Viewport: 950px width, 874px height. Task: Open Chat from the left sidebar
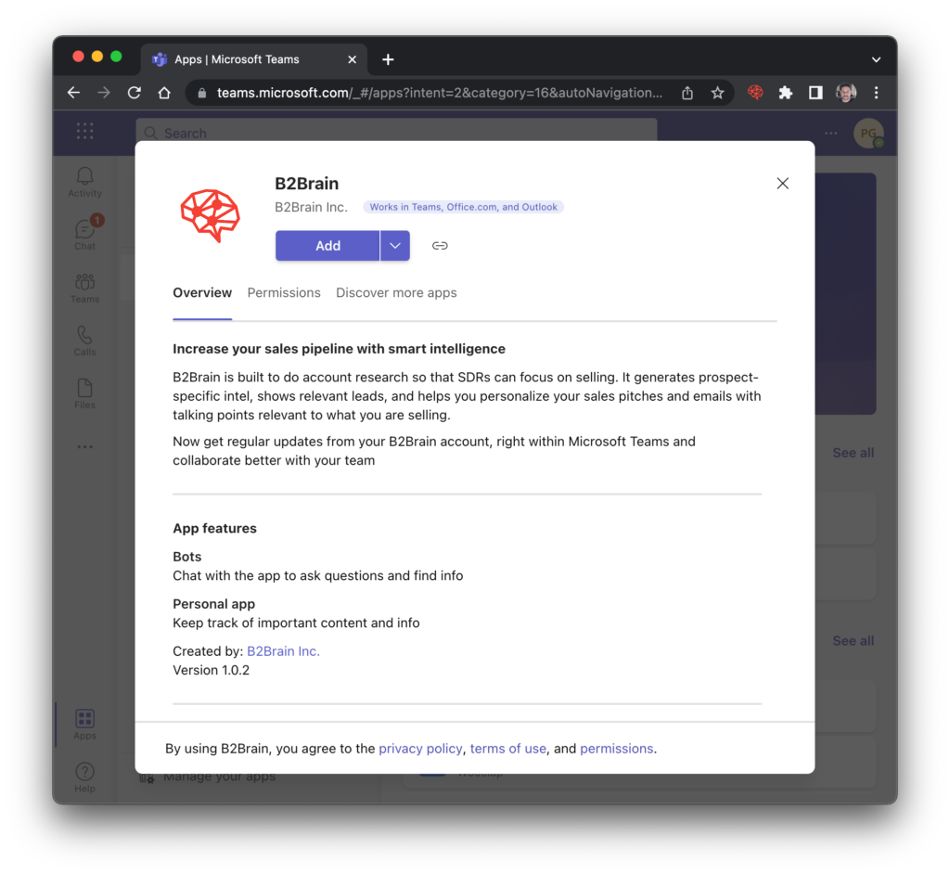(84, 232)
